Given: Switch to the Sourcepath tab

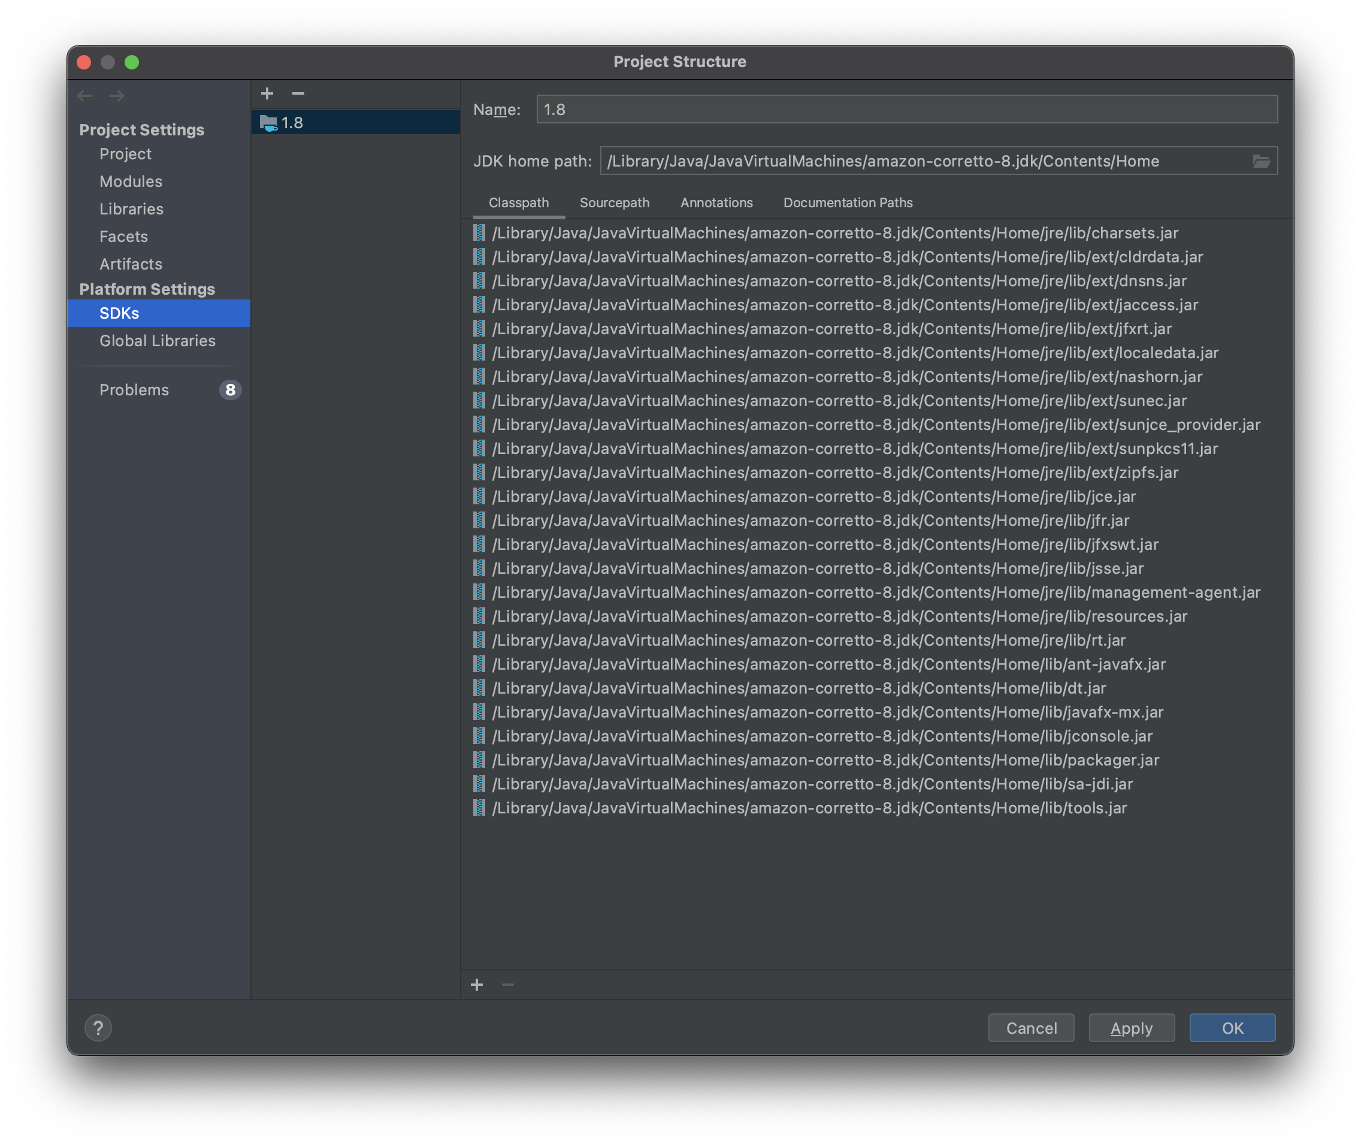Looking at the screenshot, I should pos(613,202).
